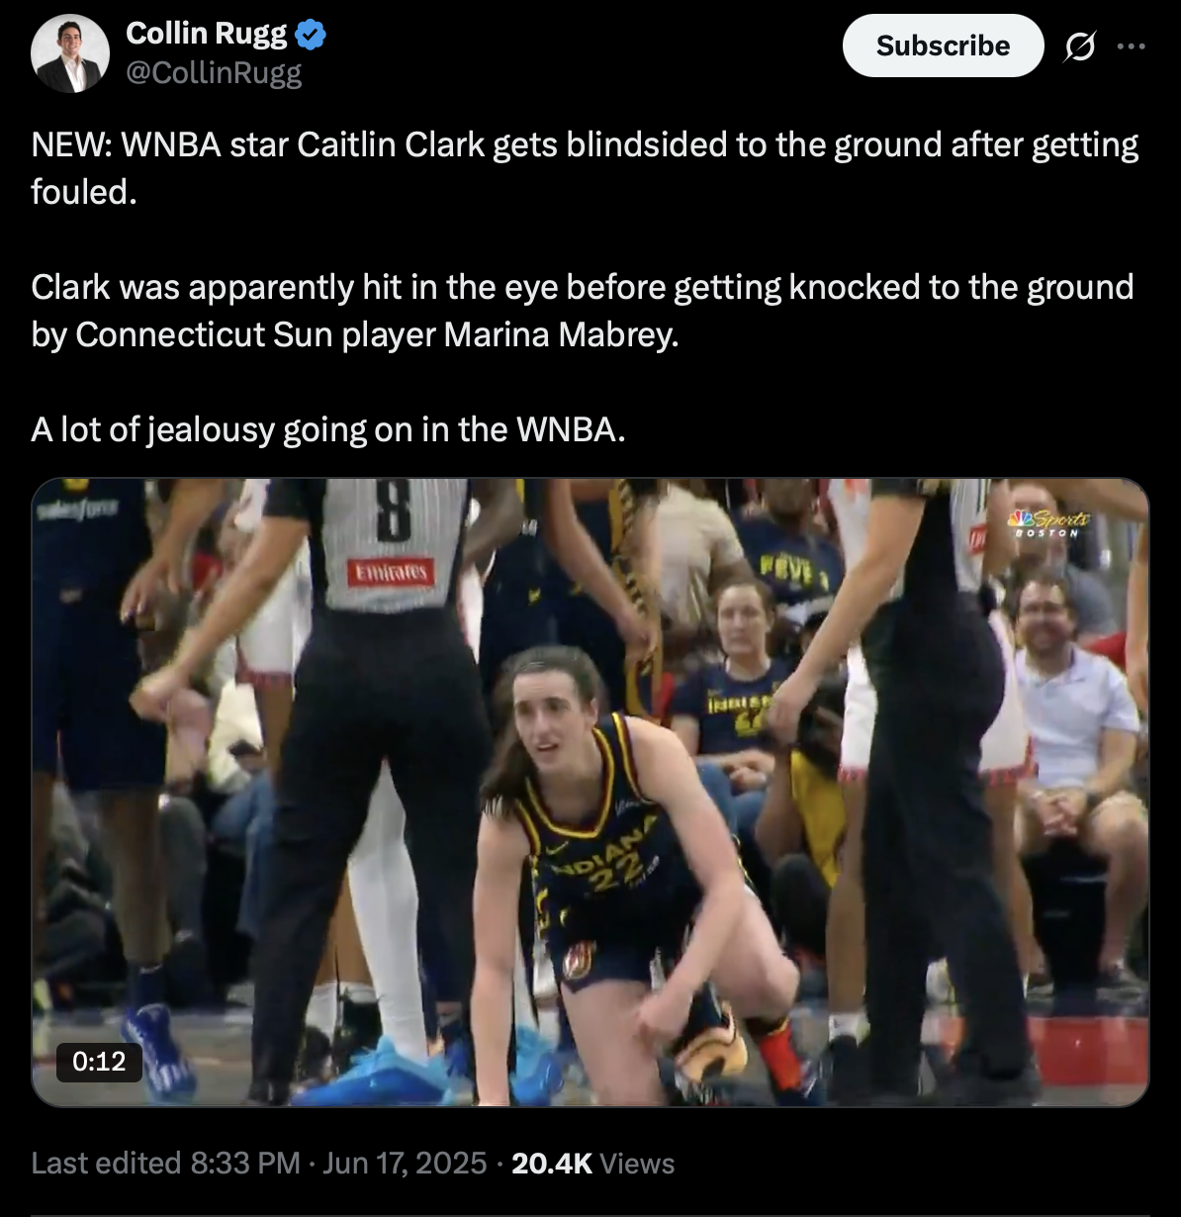
Task: Click the Emirates logo on referee's shirt
Action: tap(391, 571)
